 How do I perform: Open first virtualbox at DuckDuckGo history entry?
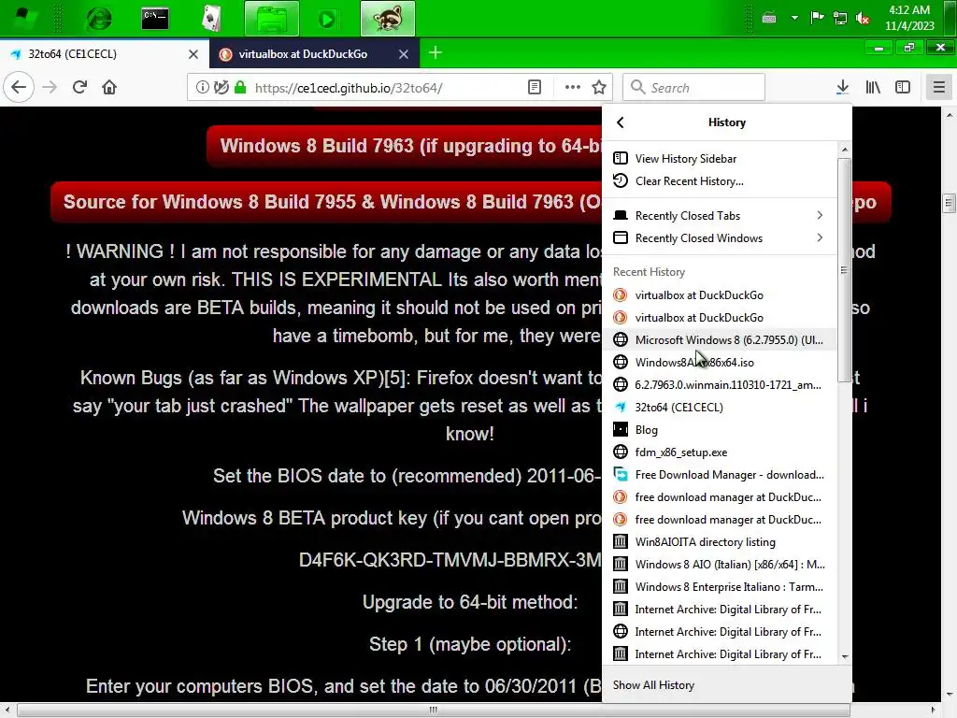point(719,294)
